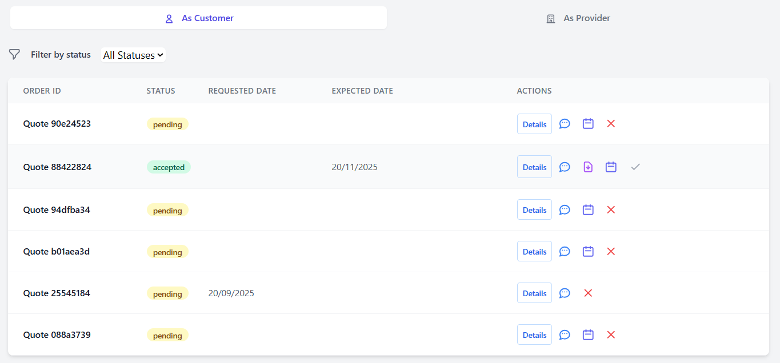
Task: Open Details for Quote 90e24523
Action: [534, 124]
